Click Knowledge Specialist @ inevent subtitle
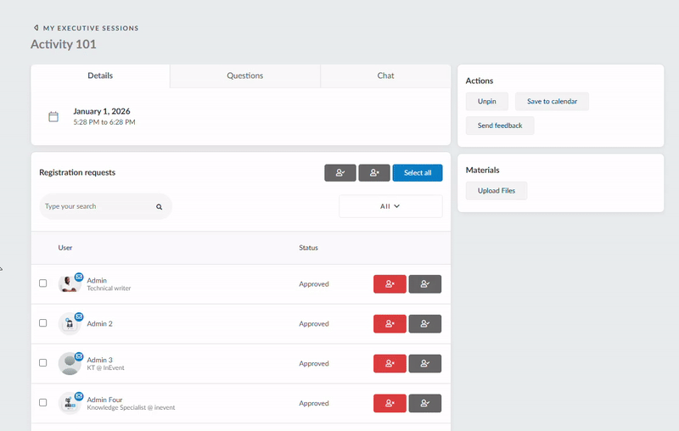This screenshot has width=679, height=431. point(131,407)
